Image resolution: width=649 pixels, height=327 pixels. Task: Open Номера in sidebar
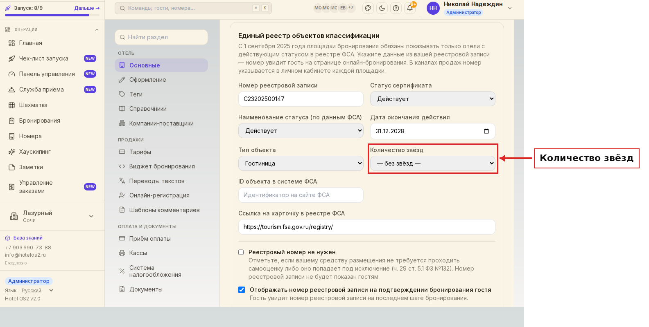click(52, 136)
